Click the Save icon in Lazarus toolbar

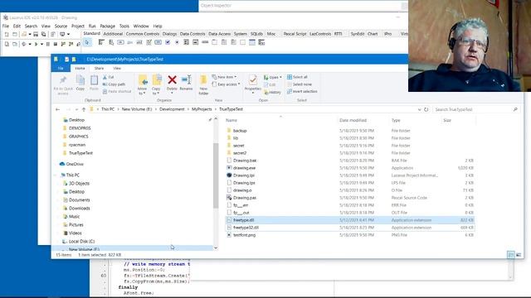coord(36,34)
